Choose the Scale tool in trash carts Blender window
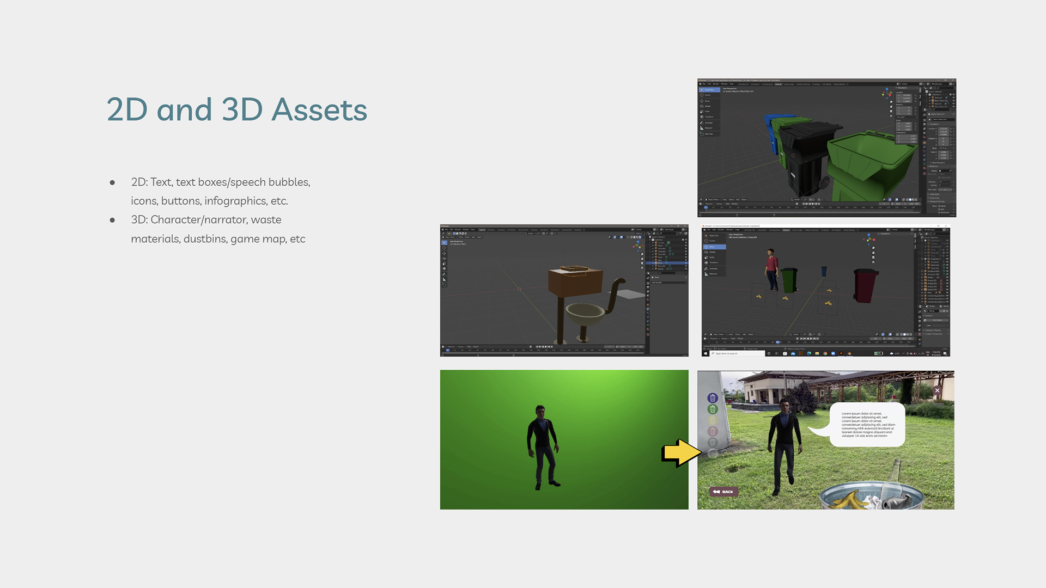 tap(709, 112)
